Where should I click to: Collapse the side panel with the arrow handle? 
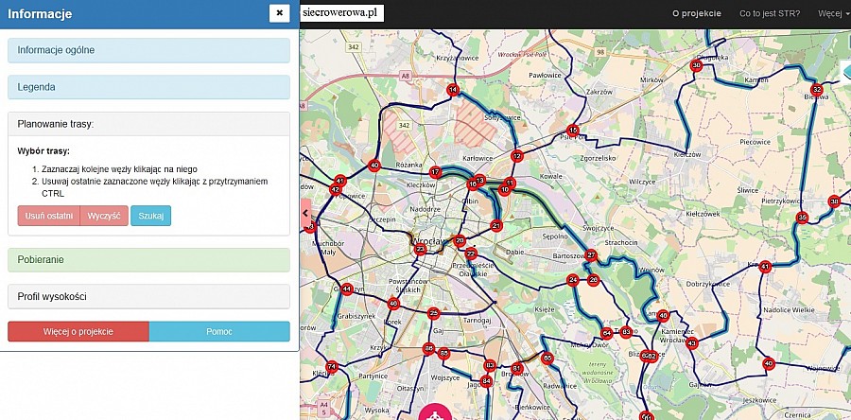[x=305, y=214]
